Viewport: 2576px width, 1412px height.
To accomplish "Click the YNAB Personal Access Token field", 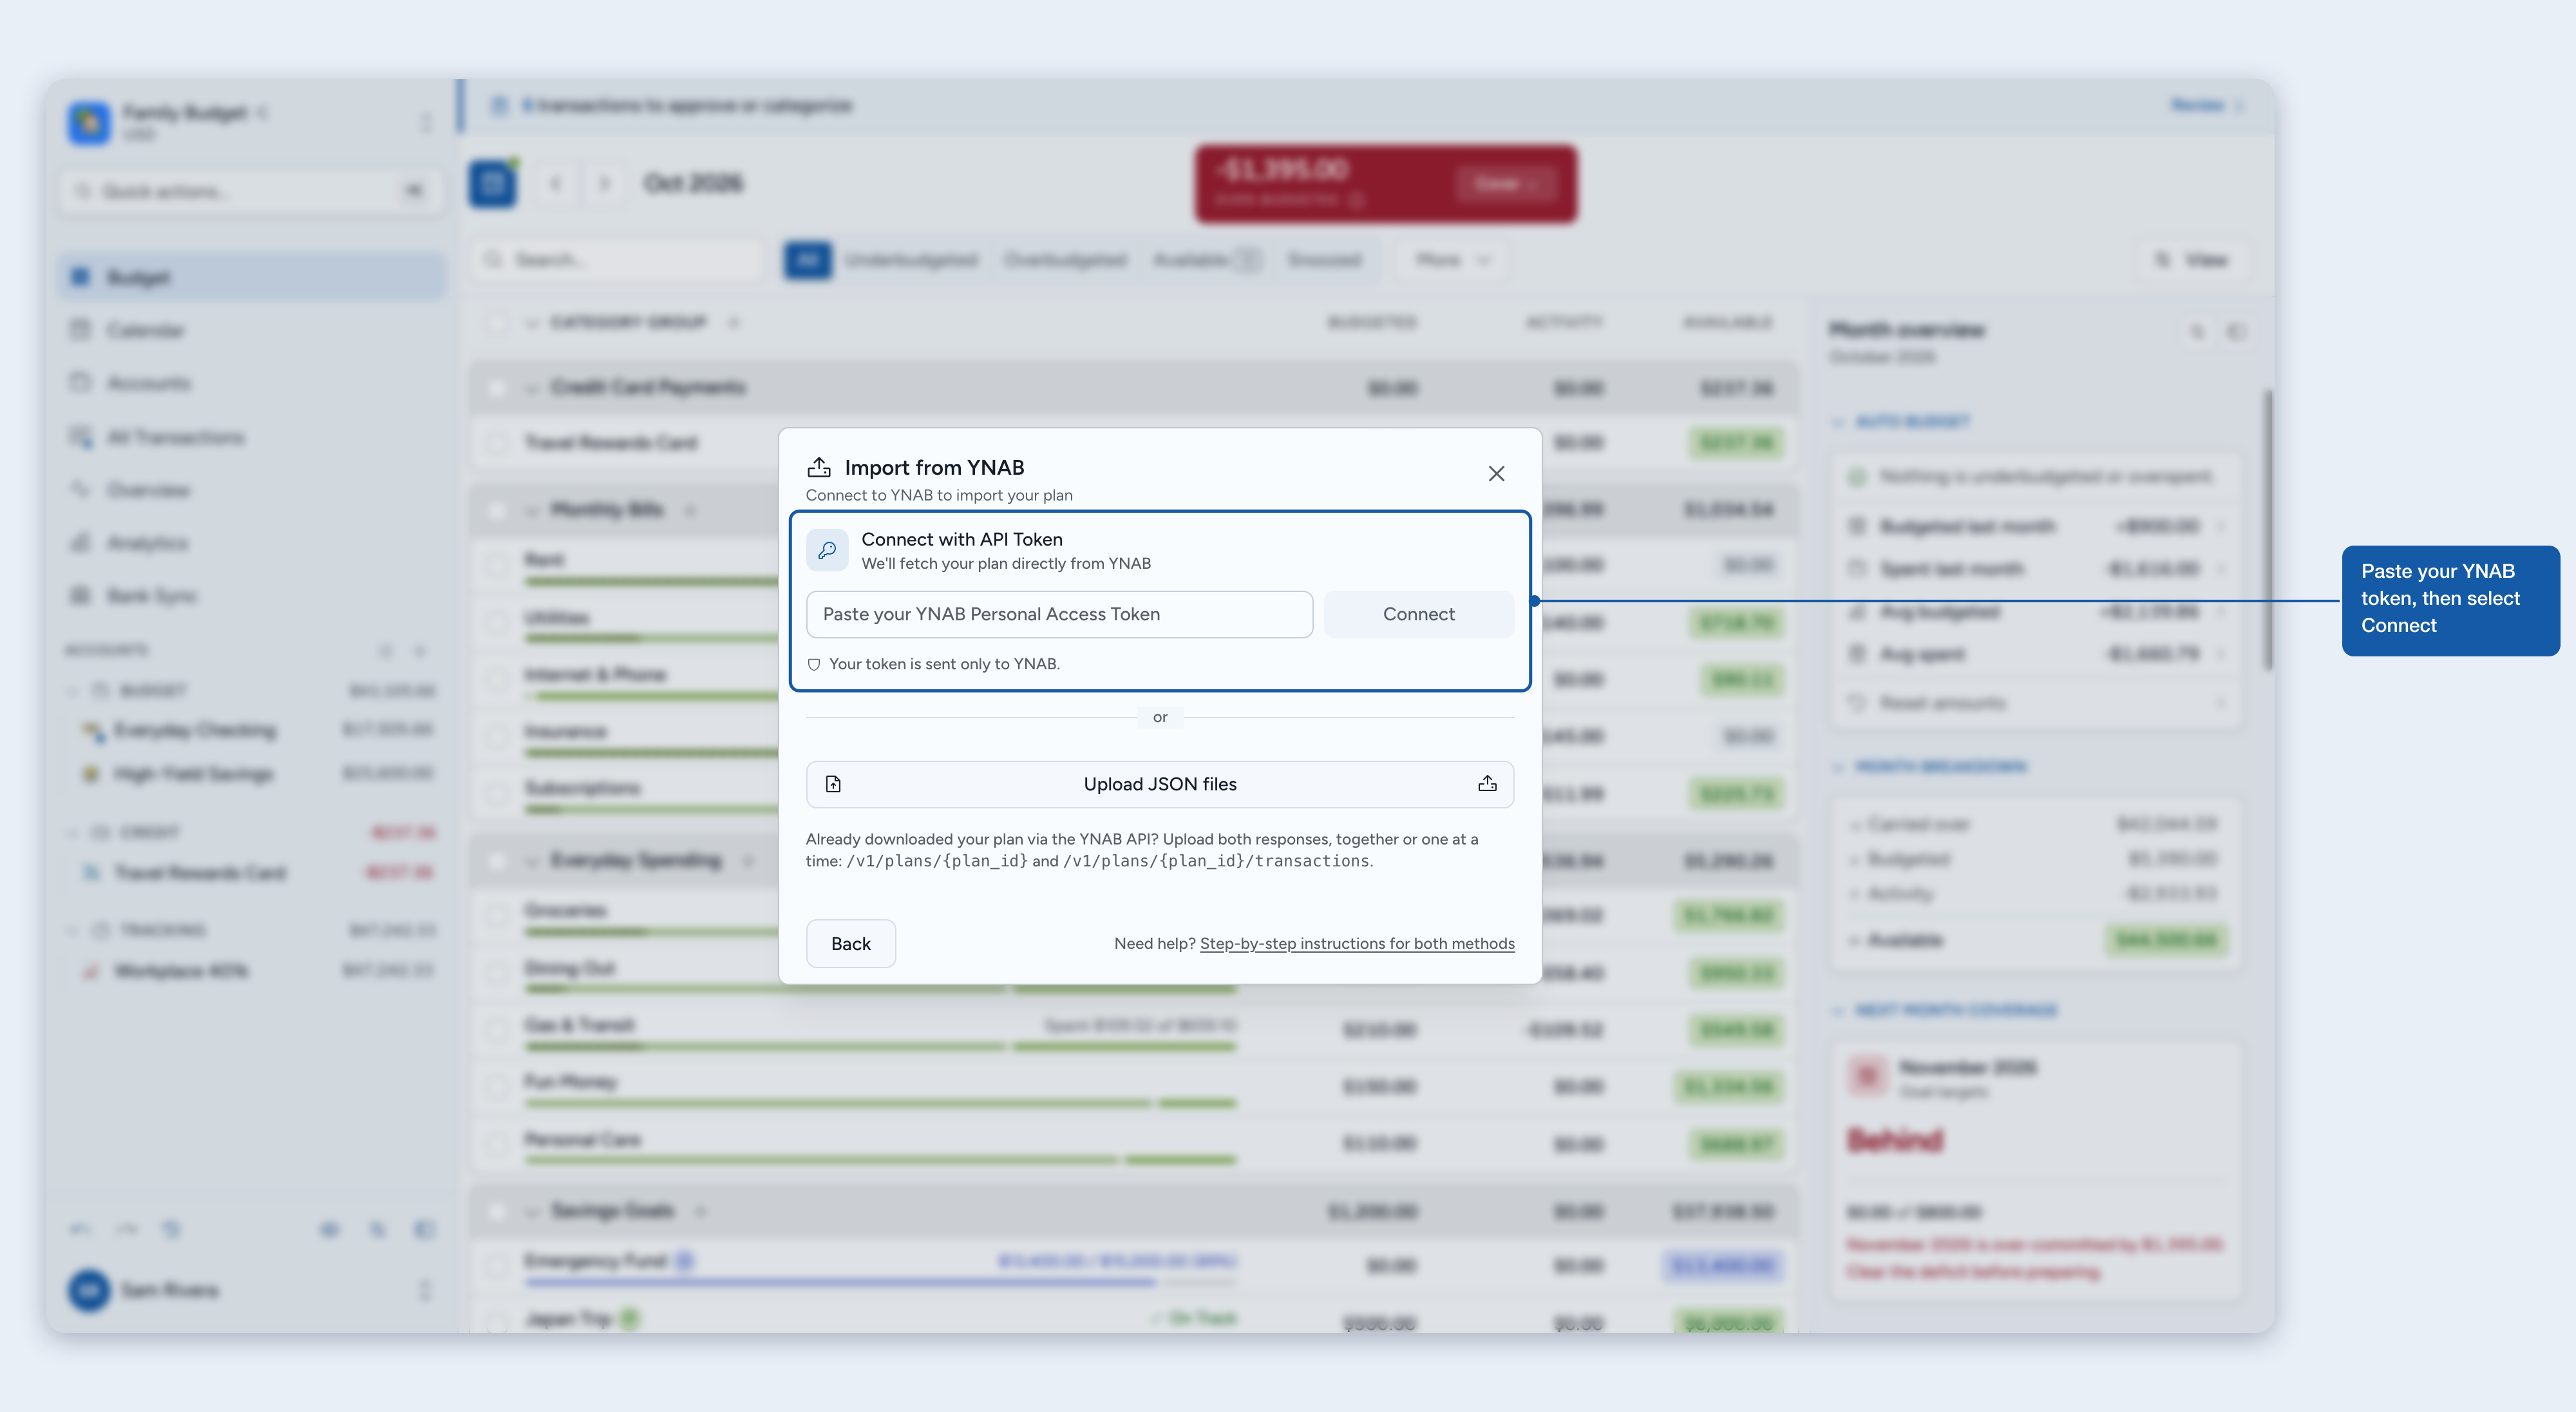I will [1059, 614].
